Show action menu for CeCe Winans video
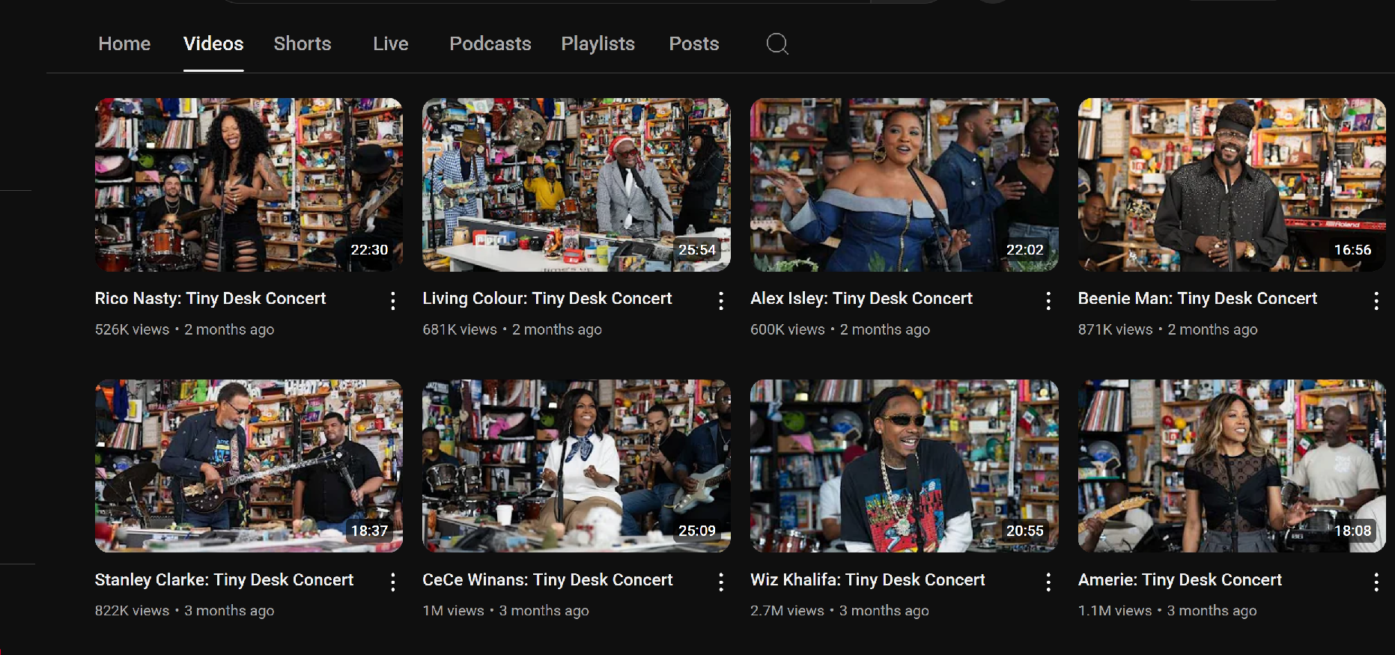 (x=721, y=582)
